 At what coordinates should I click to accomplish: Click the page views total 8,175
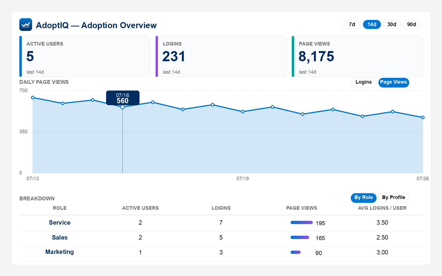click(x=316, y=57)
